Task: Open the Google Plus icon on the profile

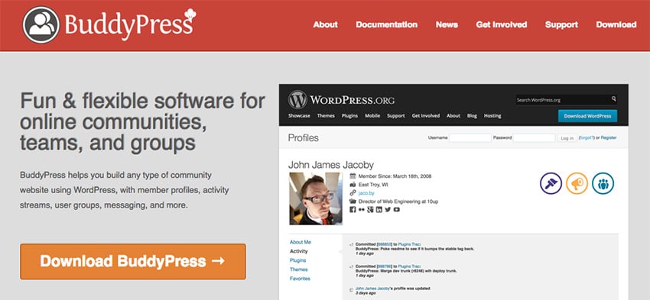Action: tap(370, 210)
